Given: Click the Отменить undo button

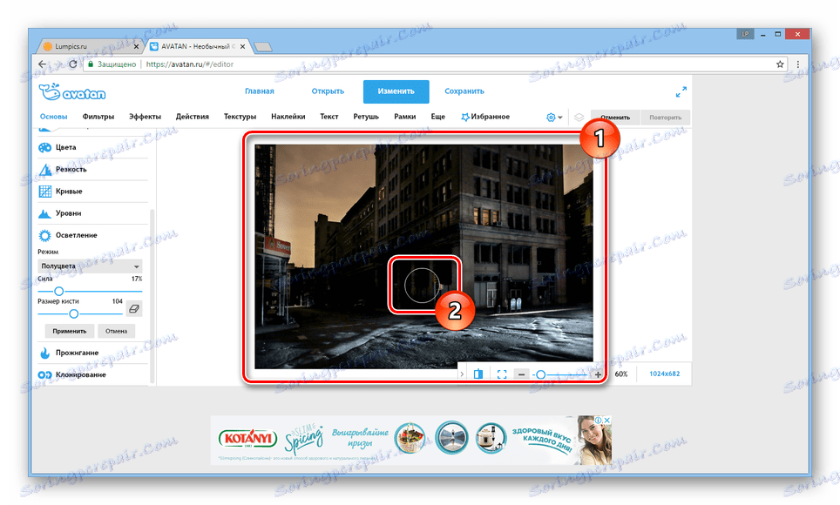Looking at the screenshot, I should 615,118.
